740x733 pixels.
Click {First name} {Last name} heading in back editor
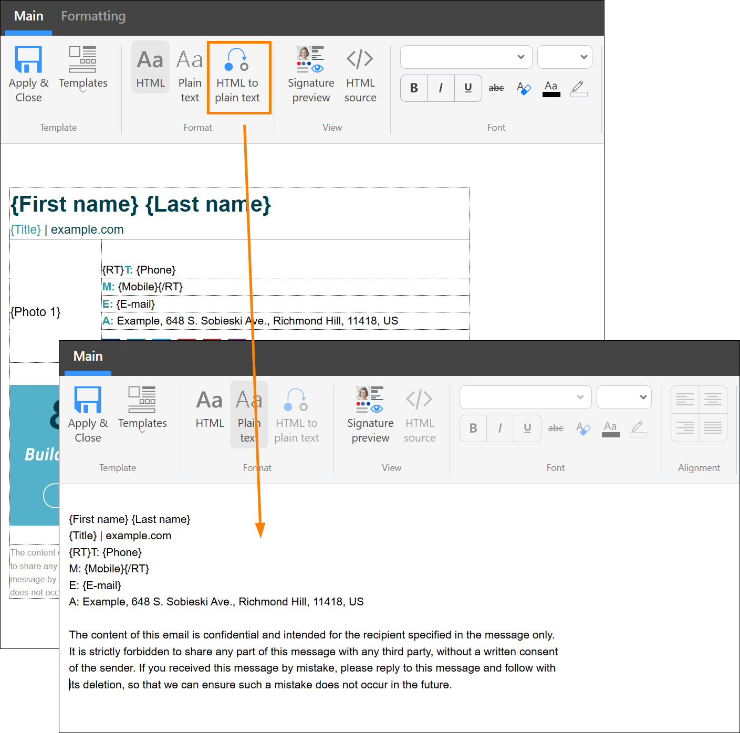(141, 204)
